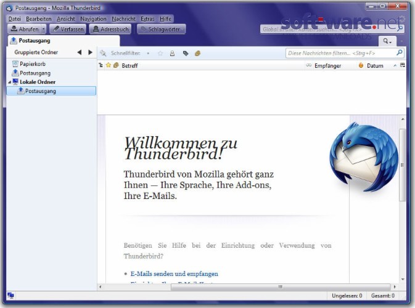Sort by Datum column
The width and height of the screenshot is (415, 308).
375,66
